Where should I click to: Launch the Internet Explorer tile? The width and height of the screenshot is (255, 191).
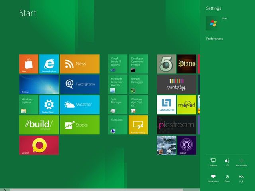49,64
